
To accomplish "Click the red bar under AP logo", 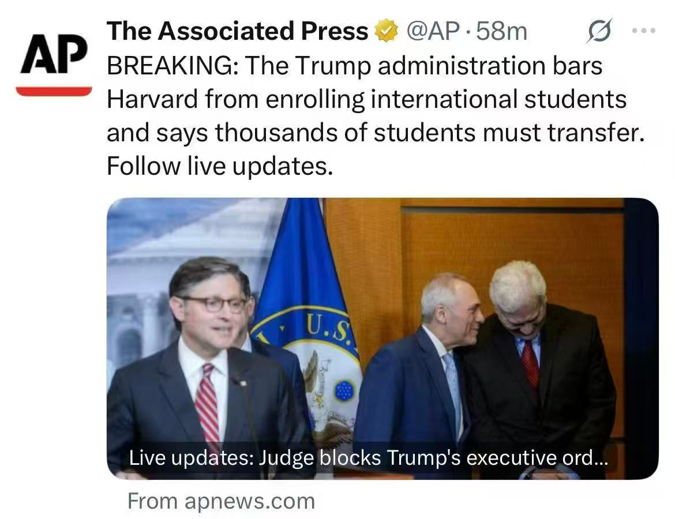I will click(54, 91).
